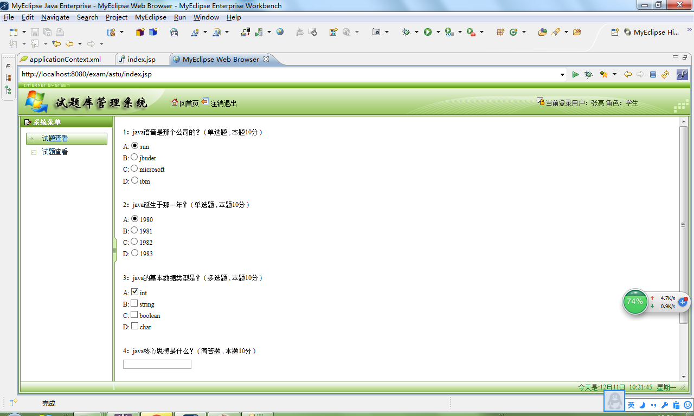This screenshot has height=416, width=694.
Task: Click the Print icon on the toolbar
Action: pyautogui.click(x=59, y=32)
